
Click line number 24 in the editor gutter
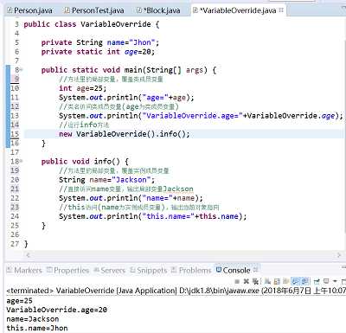click(x=15, y=216)
